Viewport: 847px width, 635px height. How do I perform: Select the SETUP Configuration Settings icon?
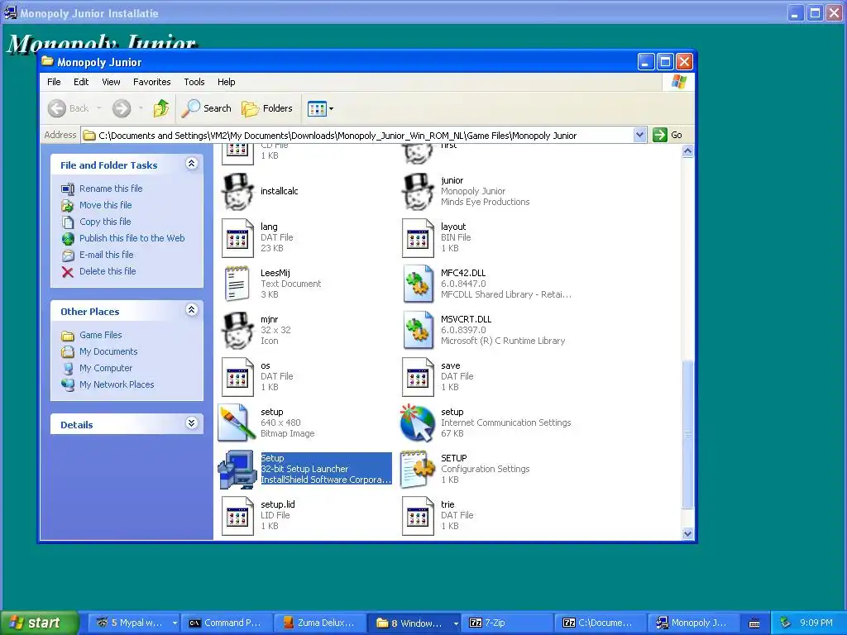click(x=418, y=470)
